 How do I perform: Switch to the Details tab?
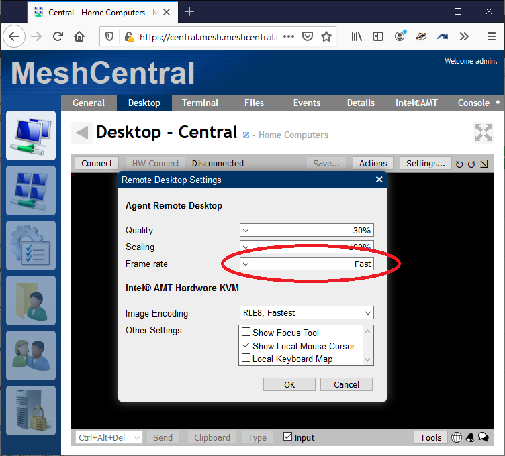click(x=361, y=103)
